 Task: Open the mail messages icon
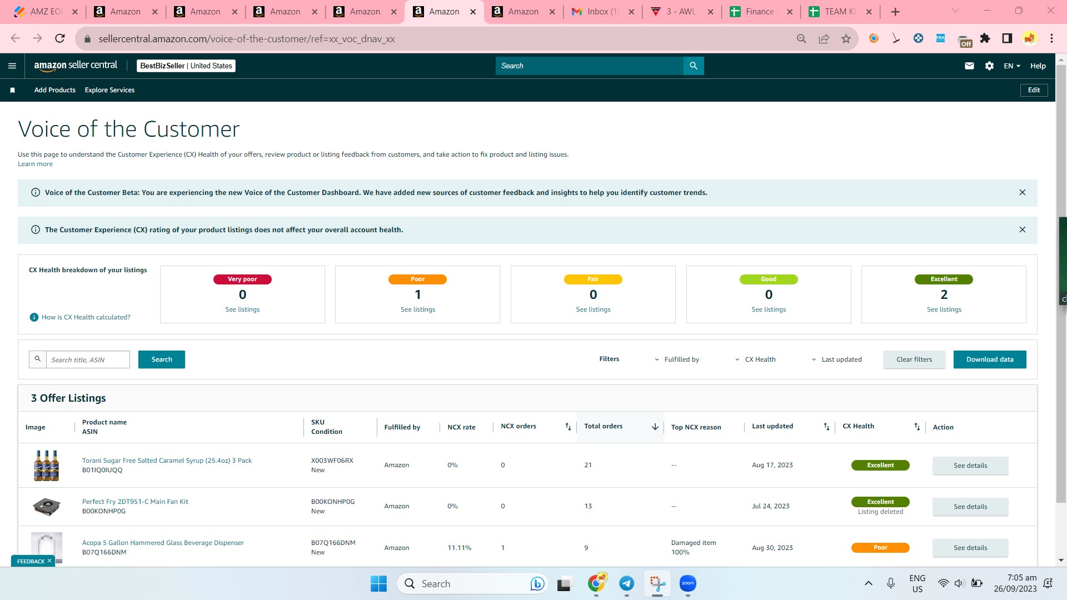(x=969, y=66)
